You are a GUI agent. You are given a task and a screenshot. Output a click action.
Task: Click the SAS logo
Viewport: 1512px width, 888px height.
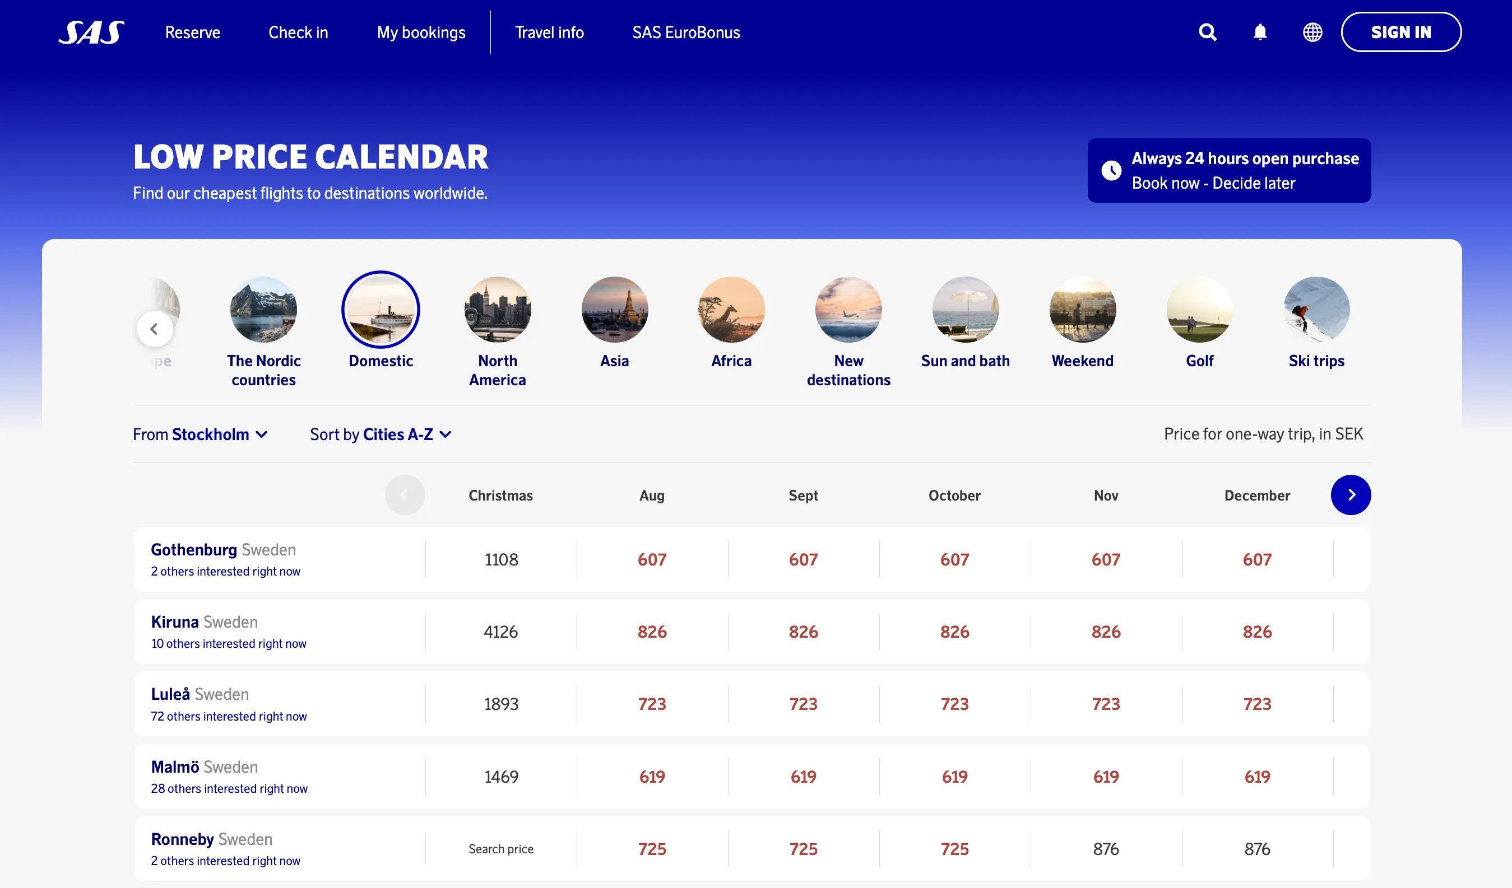coord(91,32)
